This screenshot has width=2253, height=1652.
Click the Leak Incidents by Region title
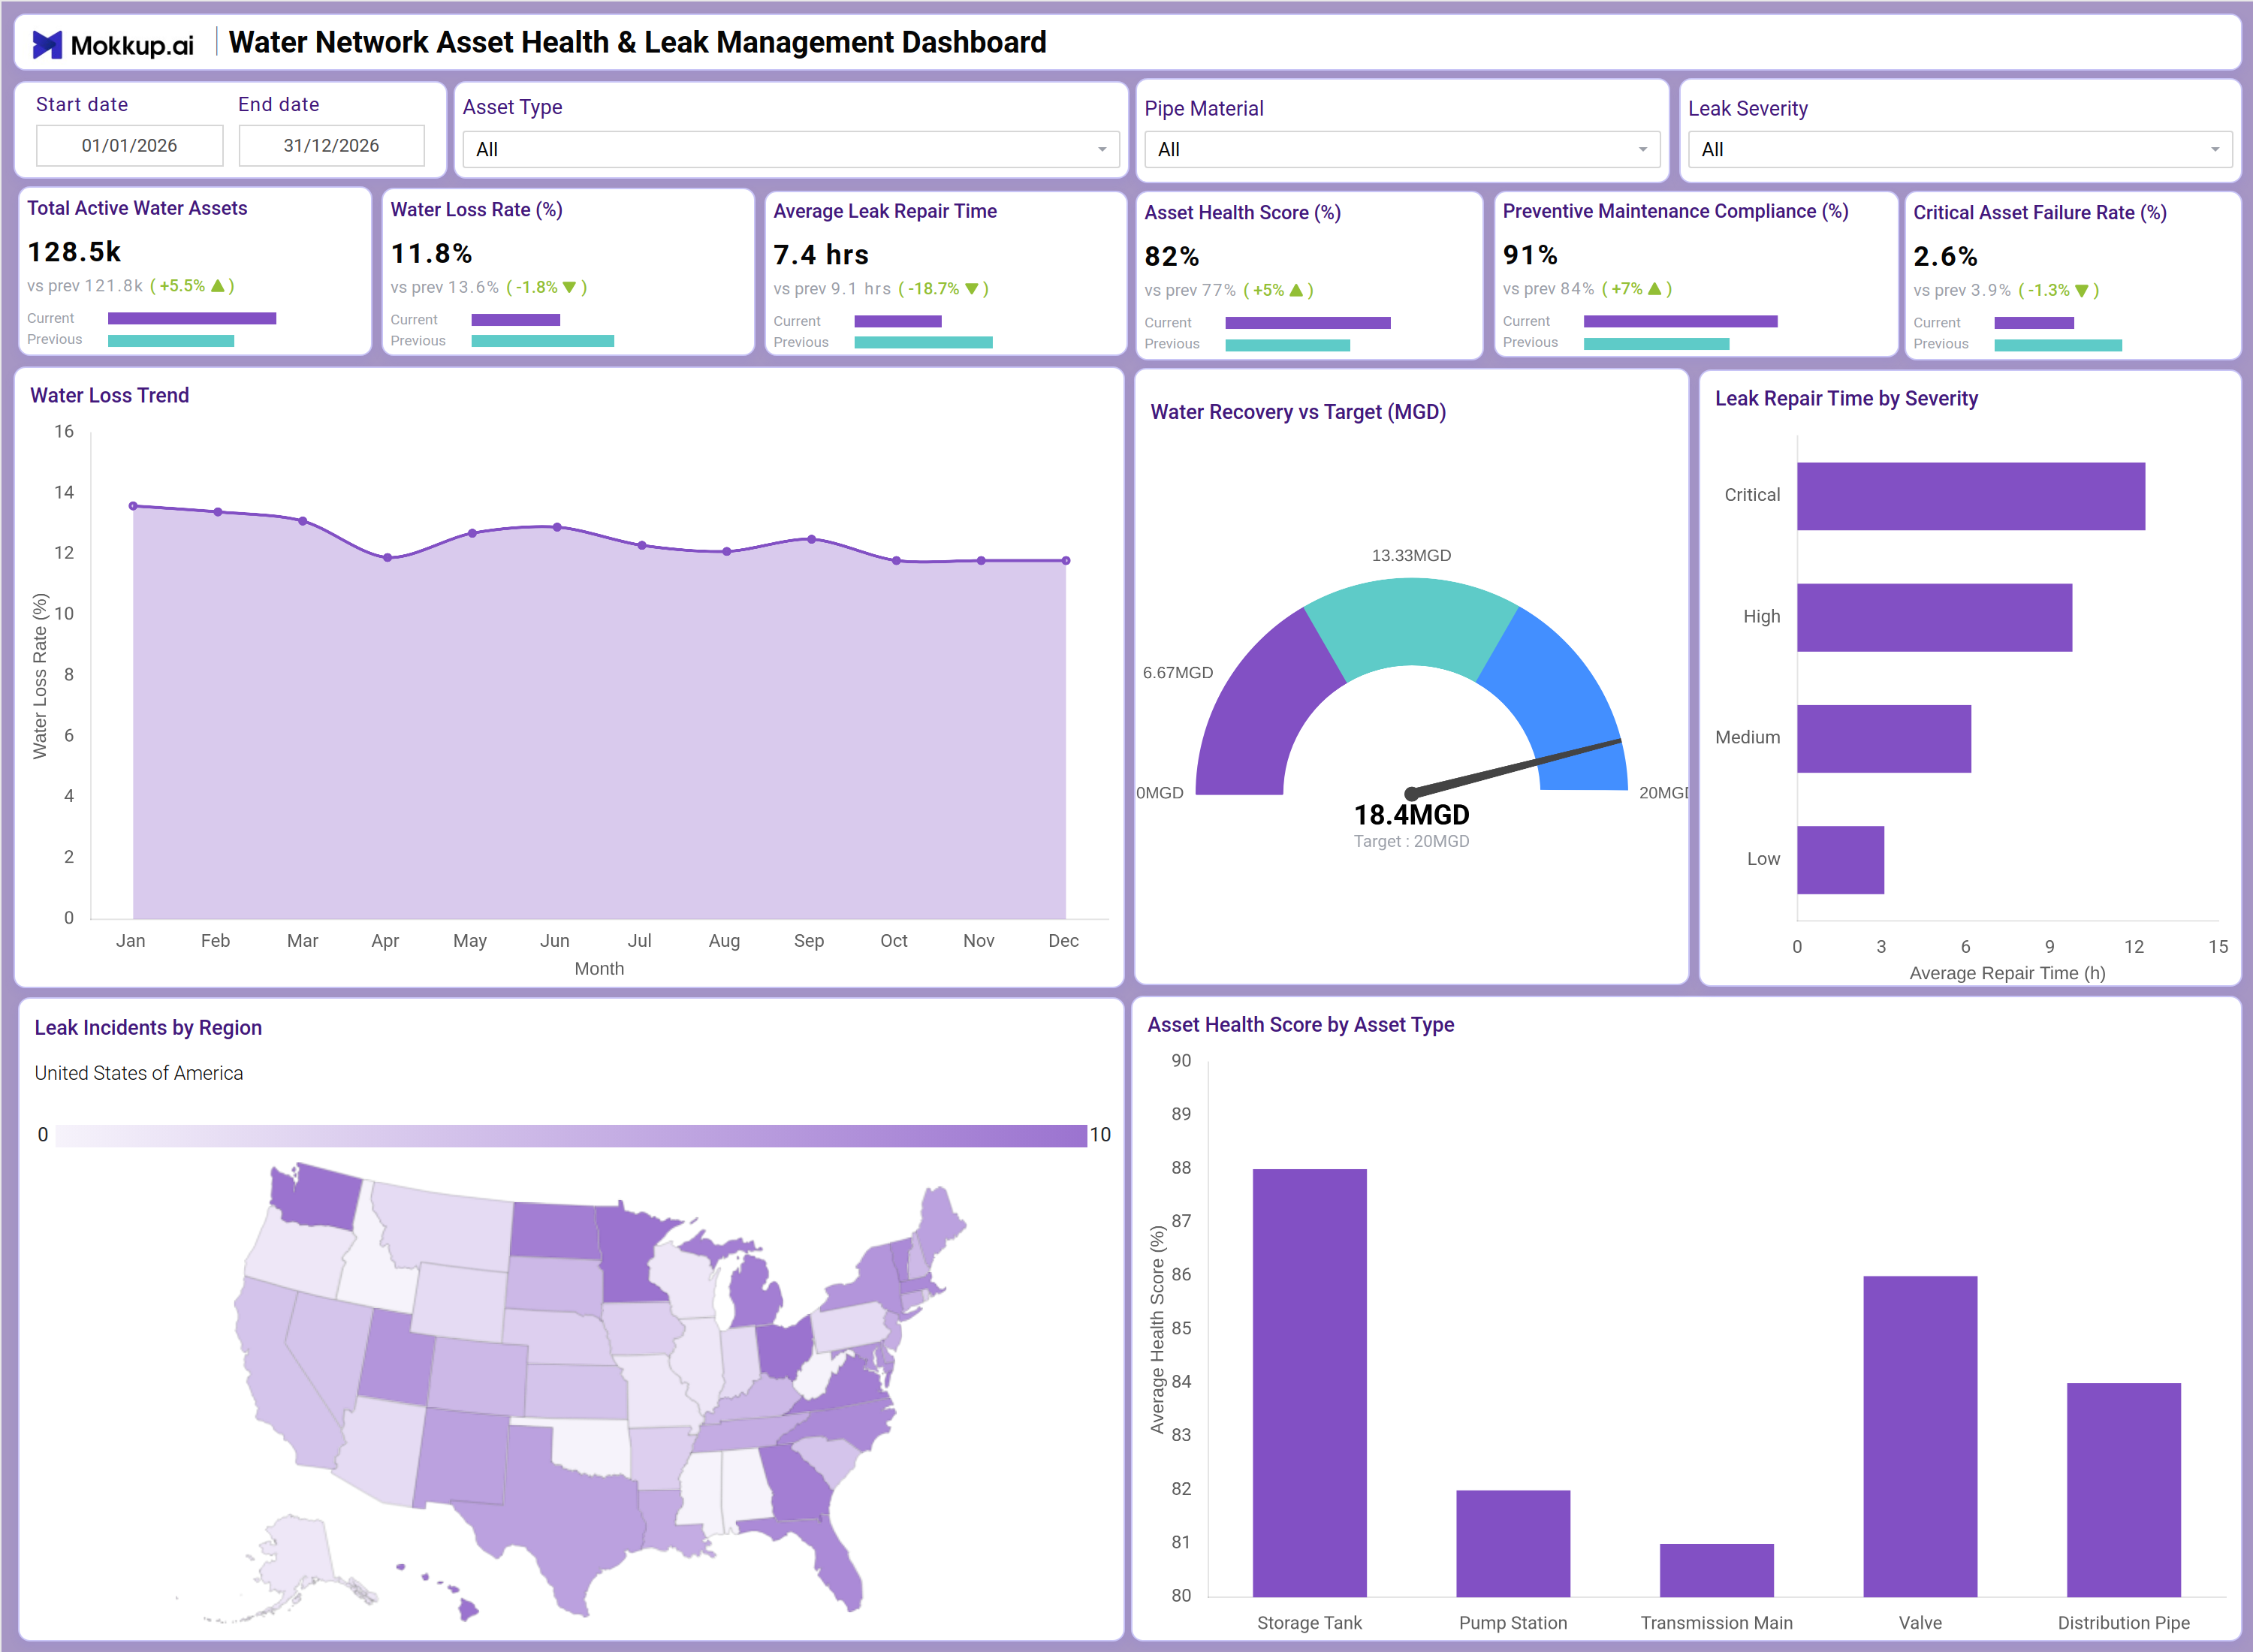click(148, 1028)
